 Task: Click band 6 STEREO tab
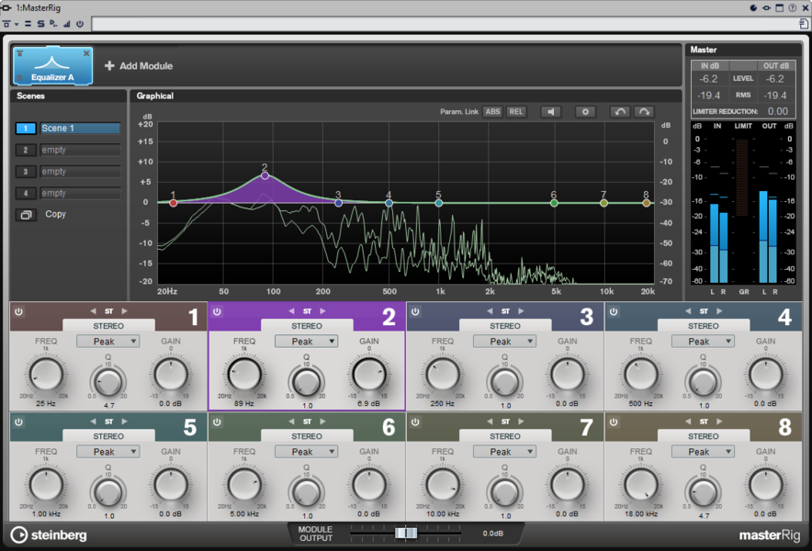click(307, 436)
